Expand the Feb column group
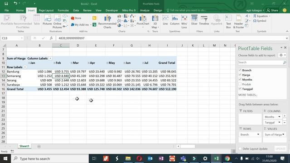Screen dimensions: 290x163 click(x=54, y=63)
